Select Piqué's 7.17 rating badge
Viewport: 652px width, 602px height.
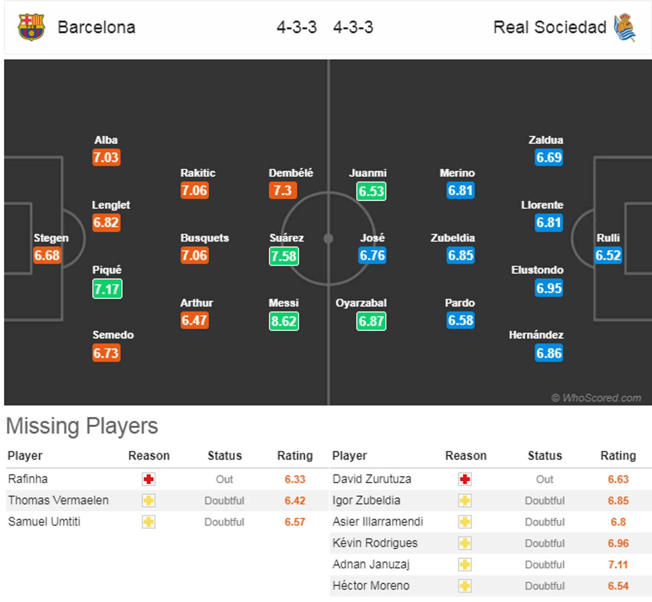coord(107,289)
